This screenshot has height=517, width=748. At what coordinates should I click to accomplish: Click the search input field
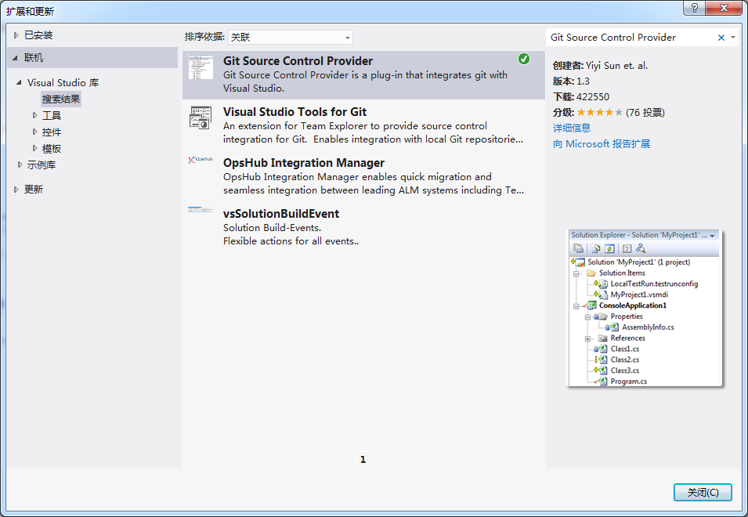point(631,38)
